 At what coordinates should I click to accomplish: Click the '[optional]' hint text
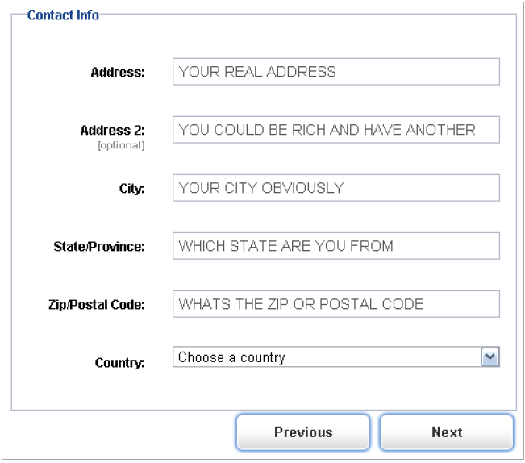click(120, 145)
